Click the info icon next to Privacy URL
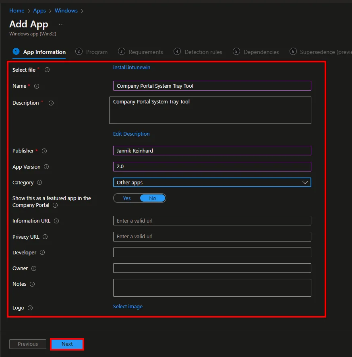Image resolution: width=352 pixels, height=357 pixels. pos(45,237)
